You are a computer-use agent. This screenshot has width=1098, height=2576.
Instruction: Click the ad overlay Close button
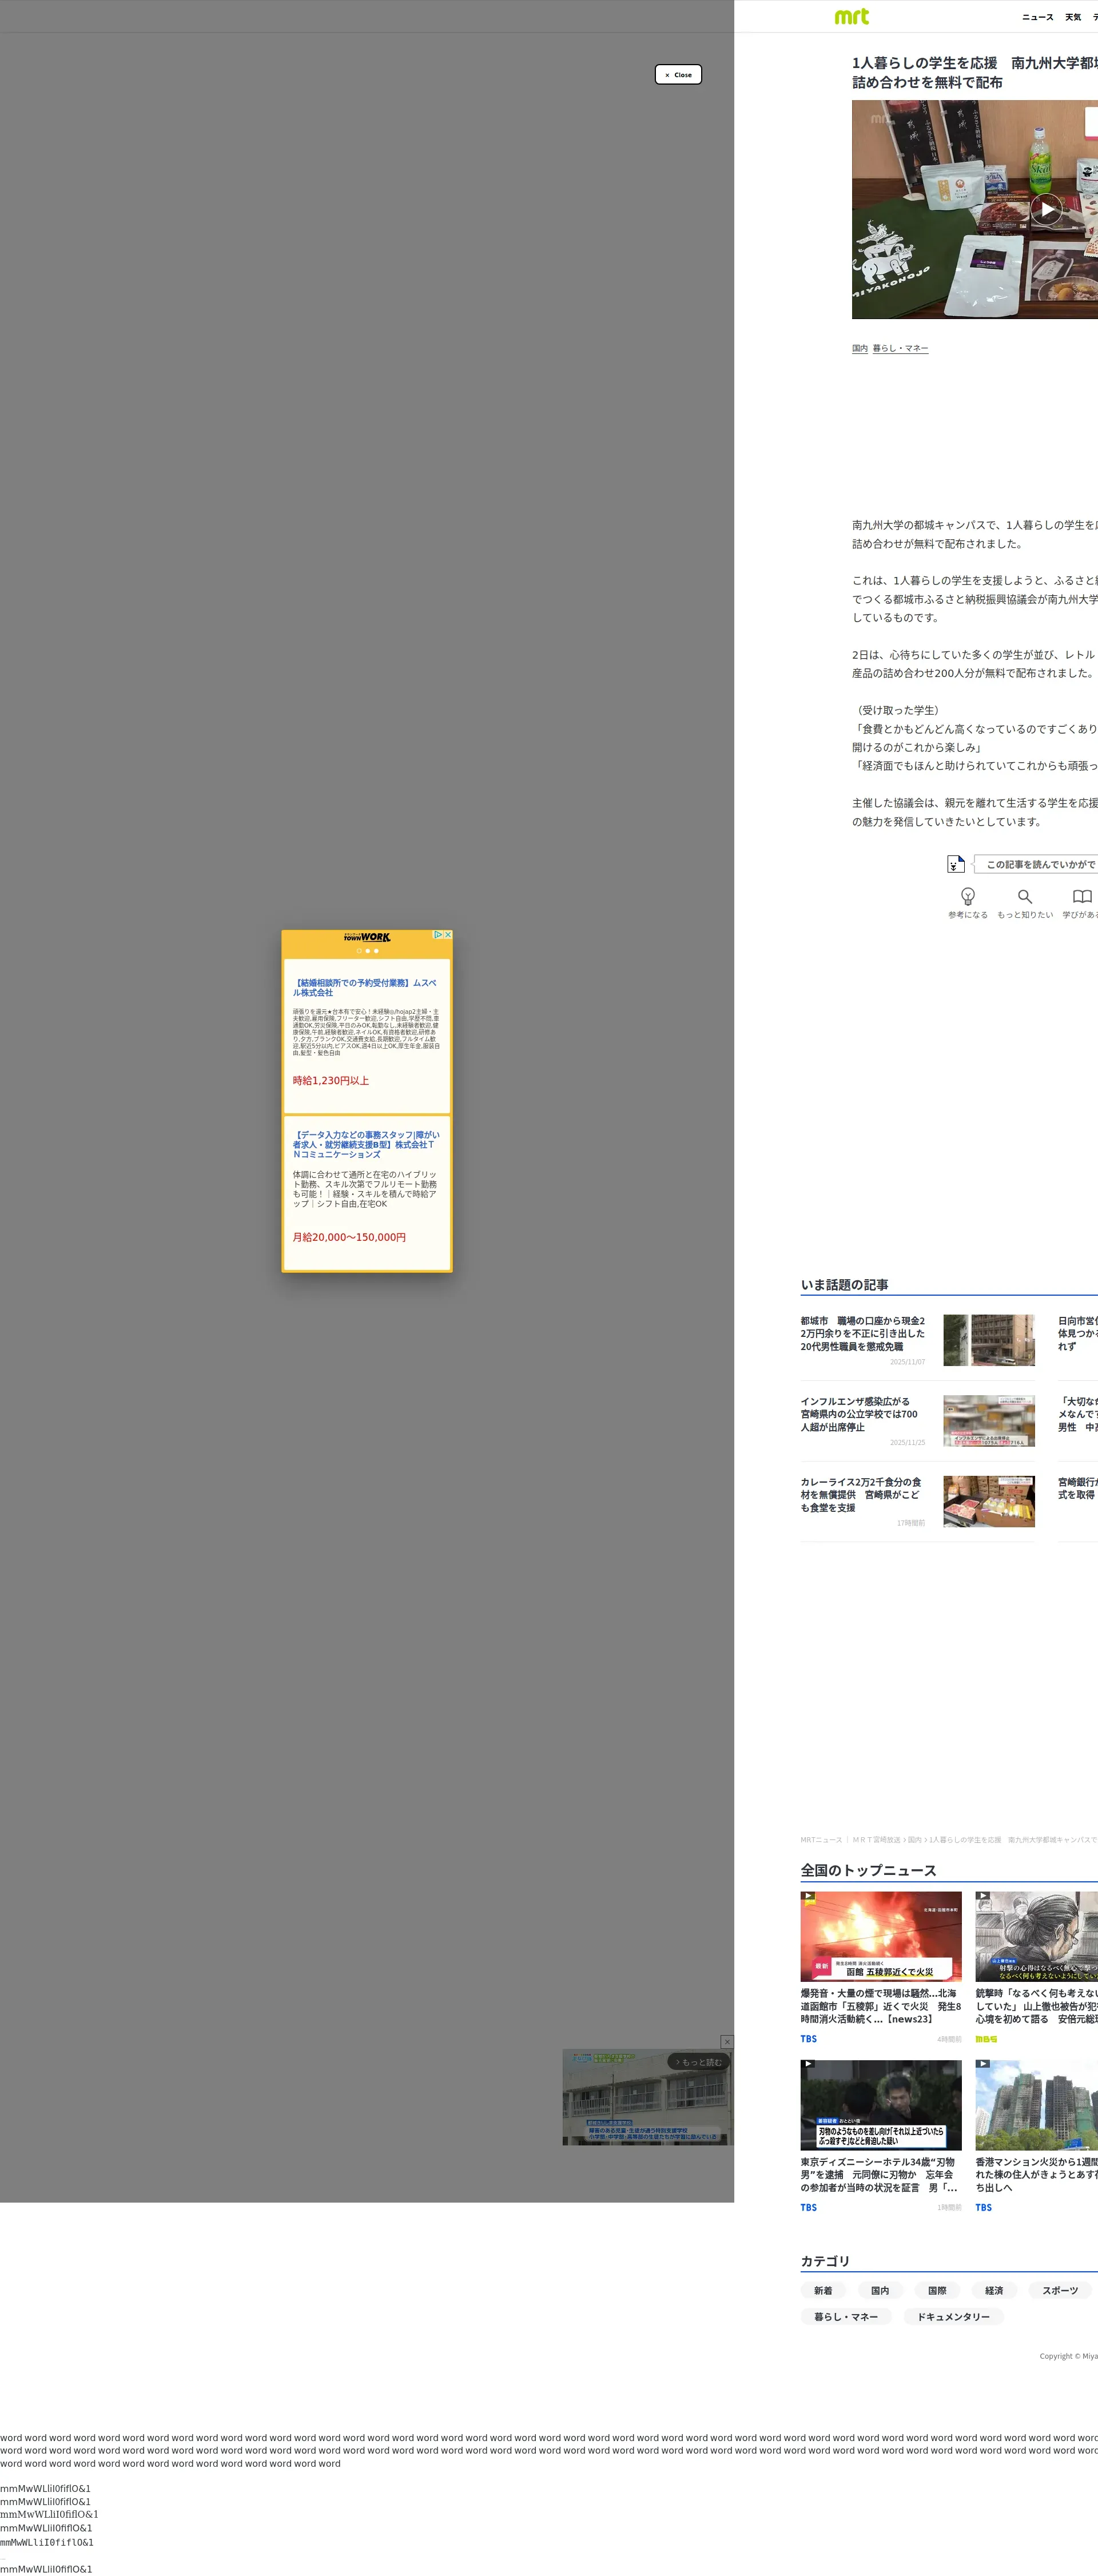pyautogui.click(x=678, y=75)
